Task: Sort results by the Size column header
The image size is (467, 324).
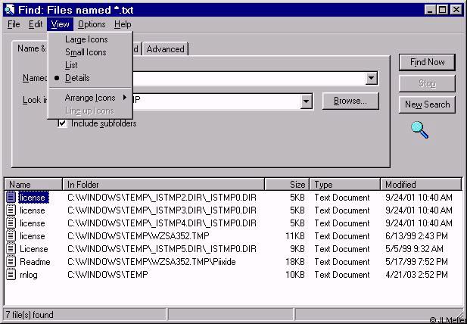Action: point(286,184)
